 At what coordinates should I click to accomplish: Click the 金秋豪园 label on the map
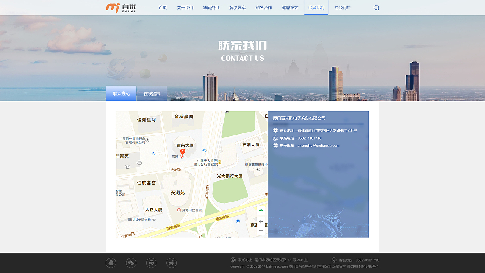[x=184, y=116]
